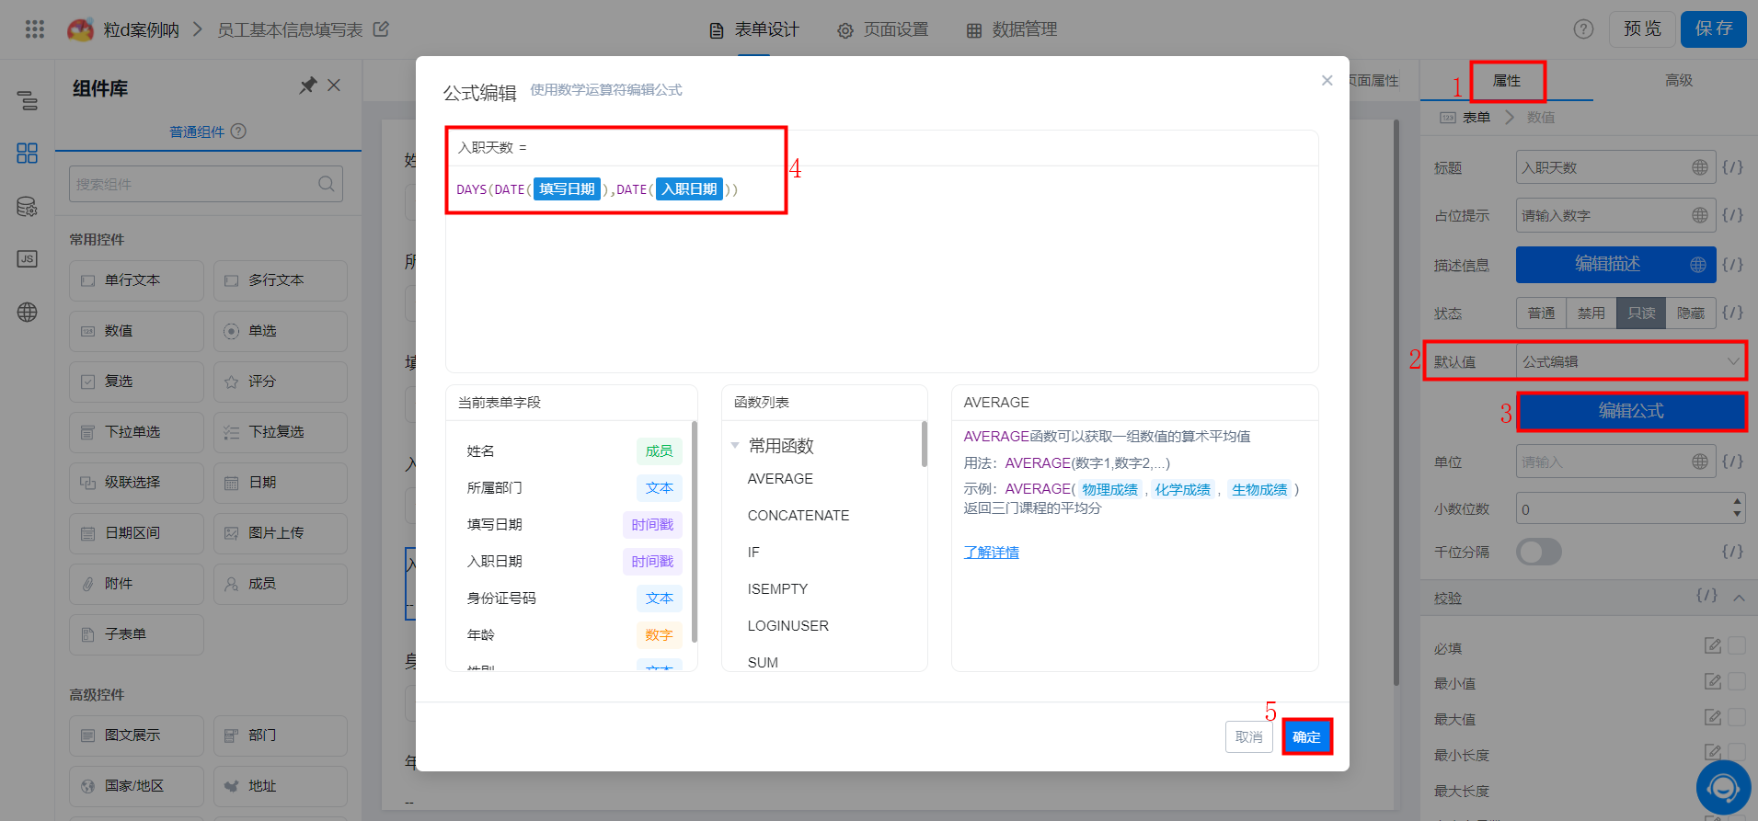Click the 小数位数 number input
Image resolution: width=1758 pixels, height=821 pixels.
pos(1631,508)
